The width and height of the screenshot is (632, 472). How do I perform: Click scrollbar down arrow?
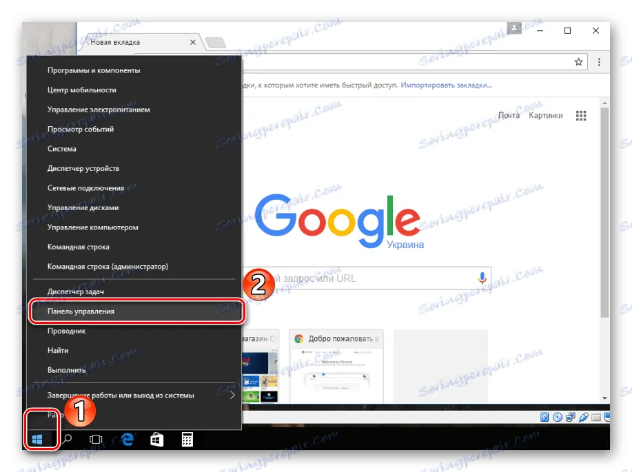pos(604,398)
